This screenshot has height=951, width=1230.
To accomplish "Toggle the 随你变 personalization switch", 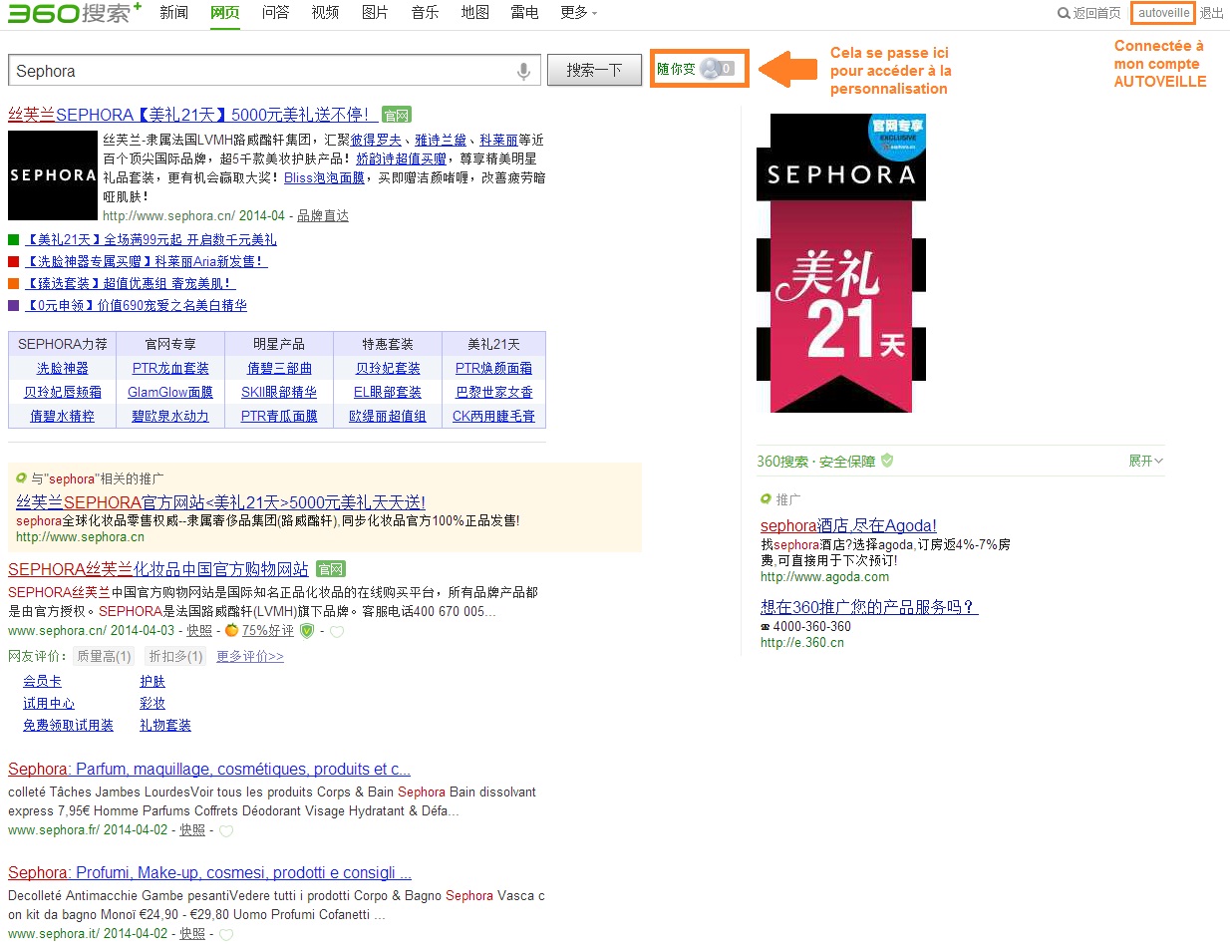I will (717, 69).
